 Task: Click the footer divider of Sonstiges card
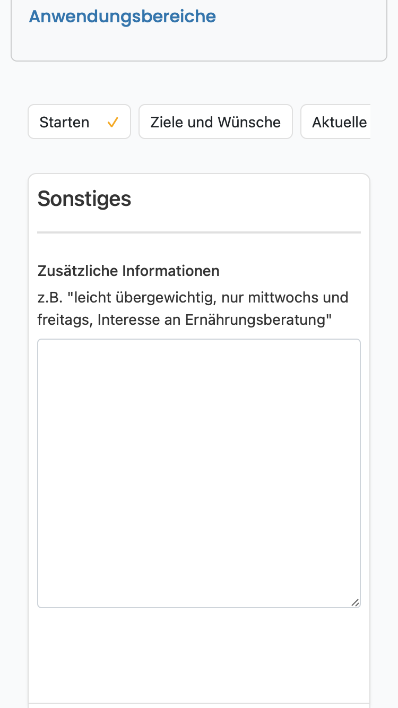click(199, 703)
